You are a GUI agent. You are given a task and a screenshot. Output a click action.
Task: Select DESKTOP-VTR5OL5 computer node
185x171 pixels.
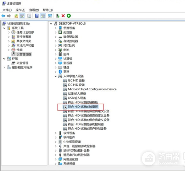coord(72,24)
